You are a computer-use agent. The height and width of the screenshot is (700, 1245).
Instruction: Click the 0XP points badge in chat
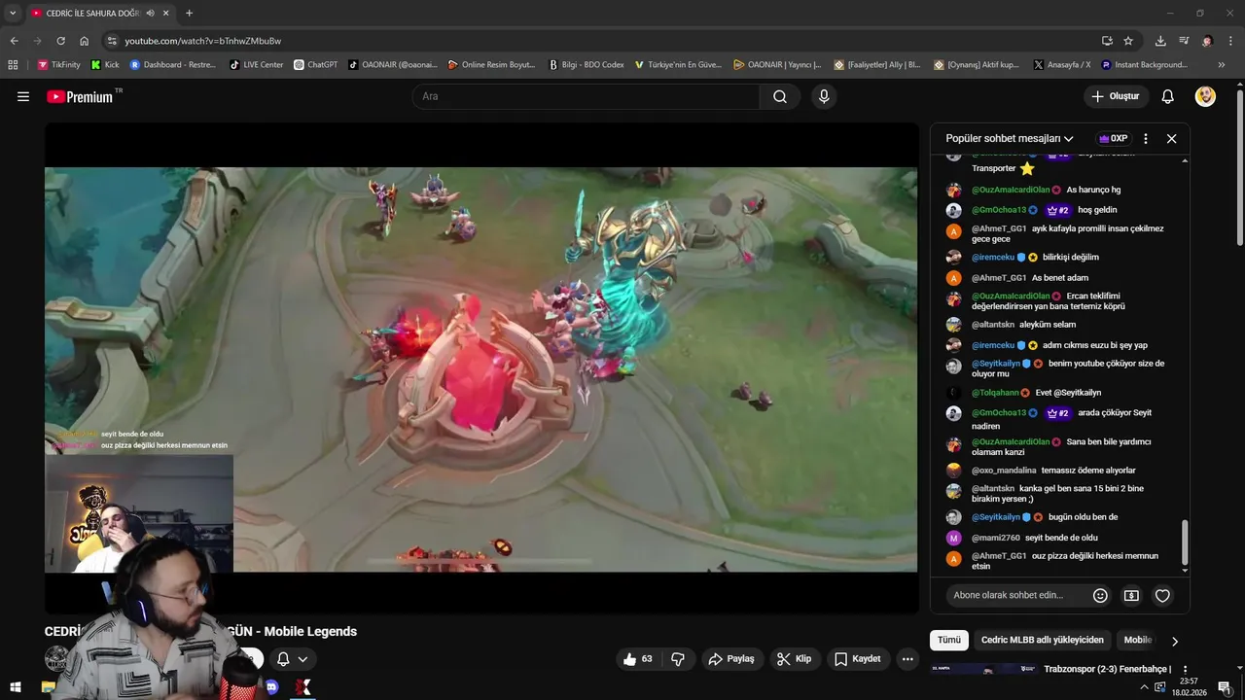pyautogui.click(x=1113, y=139)
